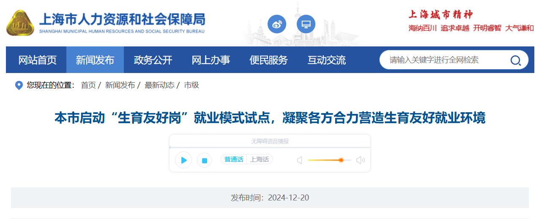Click the 无障碍语音播报 label
Screen dimensions: 539x219
[x=270, y=141]
